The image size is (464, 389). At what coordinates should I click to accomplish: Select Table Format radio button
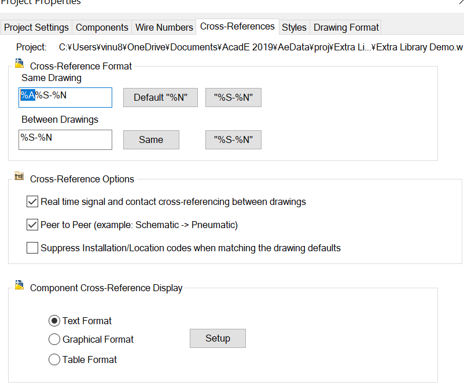click(54, 359)
